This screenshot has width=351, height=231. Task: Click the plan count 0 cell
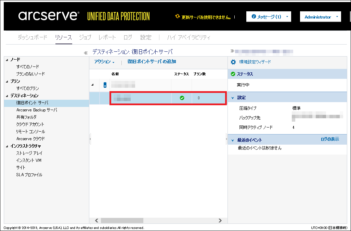(x=199, y=98)
